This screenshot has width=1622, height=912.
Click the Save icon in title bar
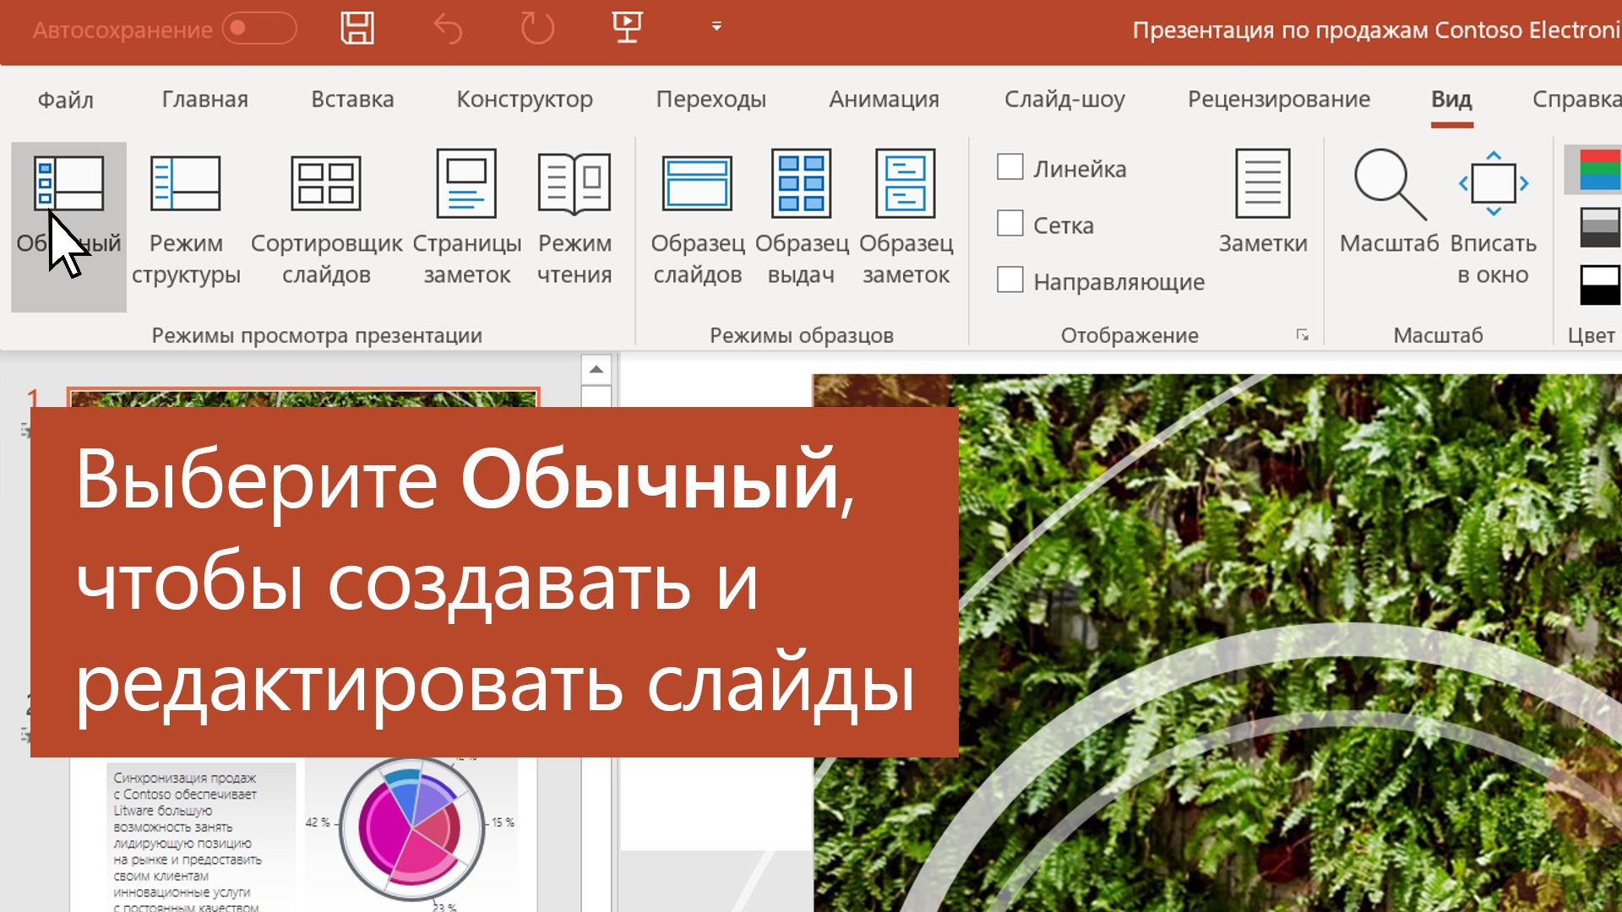(357, 28)
